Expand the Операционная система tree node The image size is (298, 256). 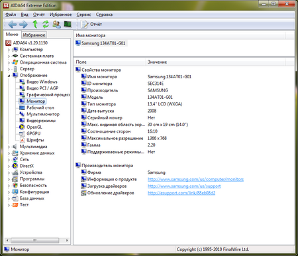(x=9, y=62)
